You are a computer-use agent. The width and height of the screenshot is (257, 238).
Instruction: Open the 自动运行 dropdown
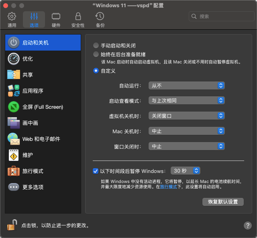[186, 85]
